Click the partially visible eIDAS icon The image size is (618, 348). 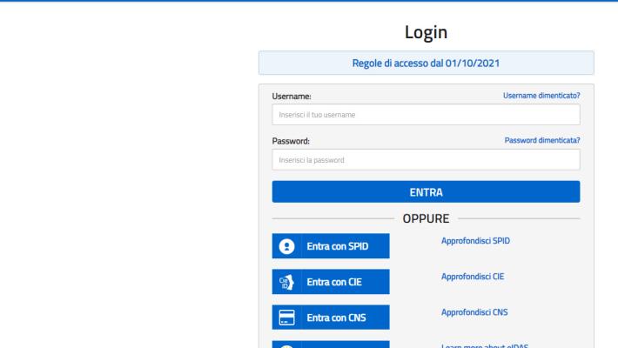click(x=286, y=345)
